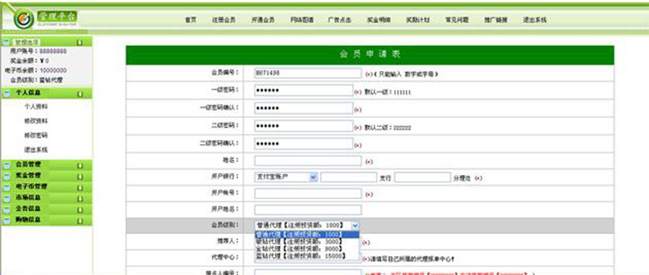This screenshot has width=649, height=275.
Task: Open 常见问题 in top navigation
Action: click(x=457, y=20)
